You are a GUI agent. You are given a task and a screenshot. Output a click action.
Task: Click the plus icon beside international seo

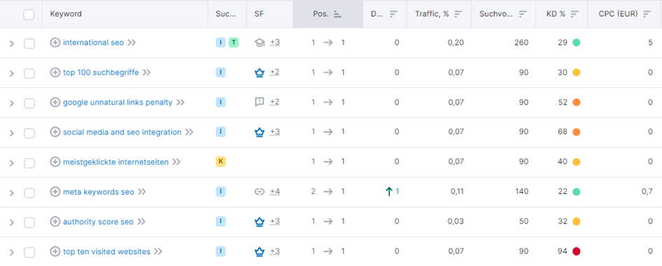coord(55,43)
